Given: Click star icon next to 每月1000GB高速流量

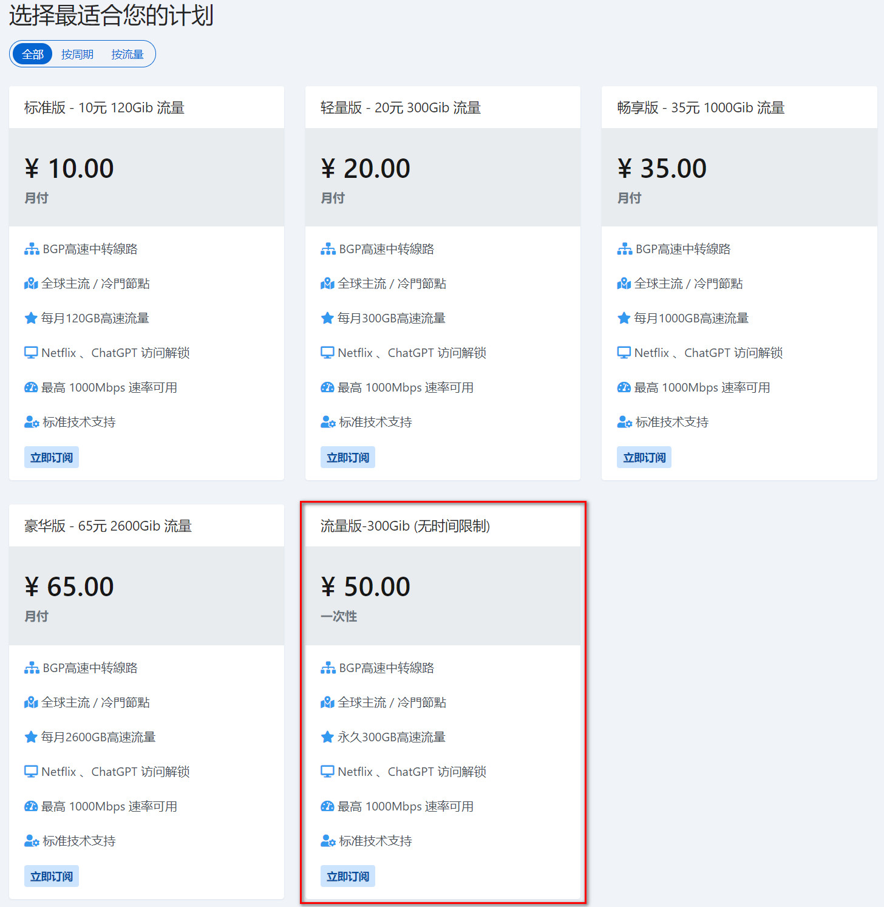Looking at the screenshot, I should [x=624, y=319].
